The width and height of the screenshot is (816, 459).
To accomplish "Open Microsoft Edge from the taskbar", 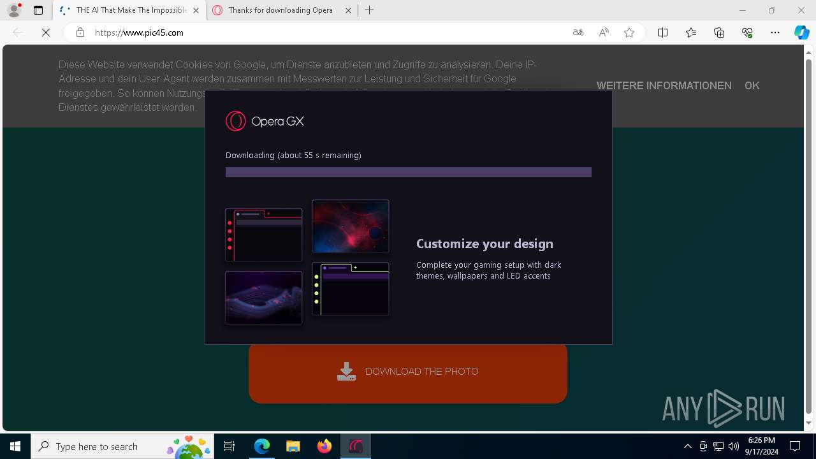I will click(262, 446).
